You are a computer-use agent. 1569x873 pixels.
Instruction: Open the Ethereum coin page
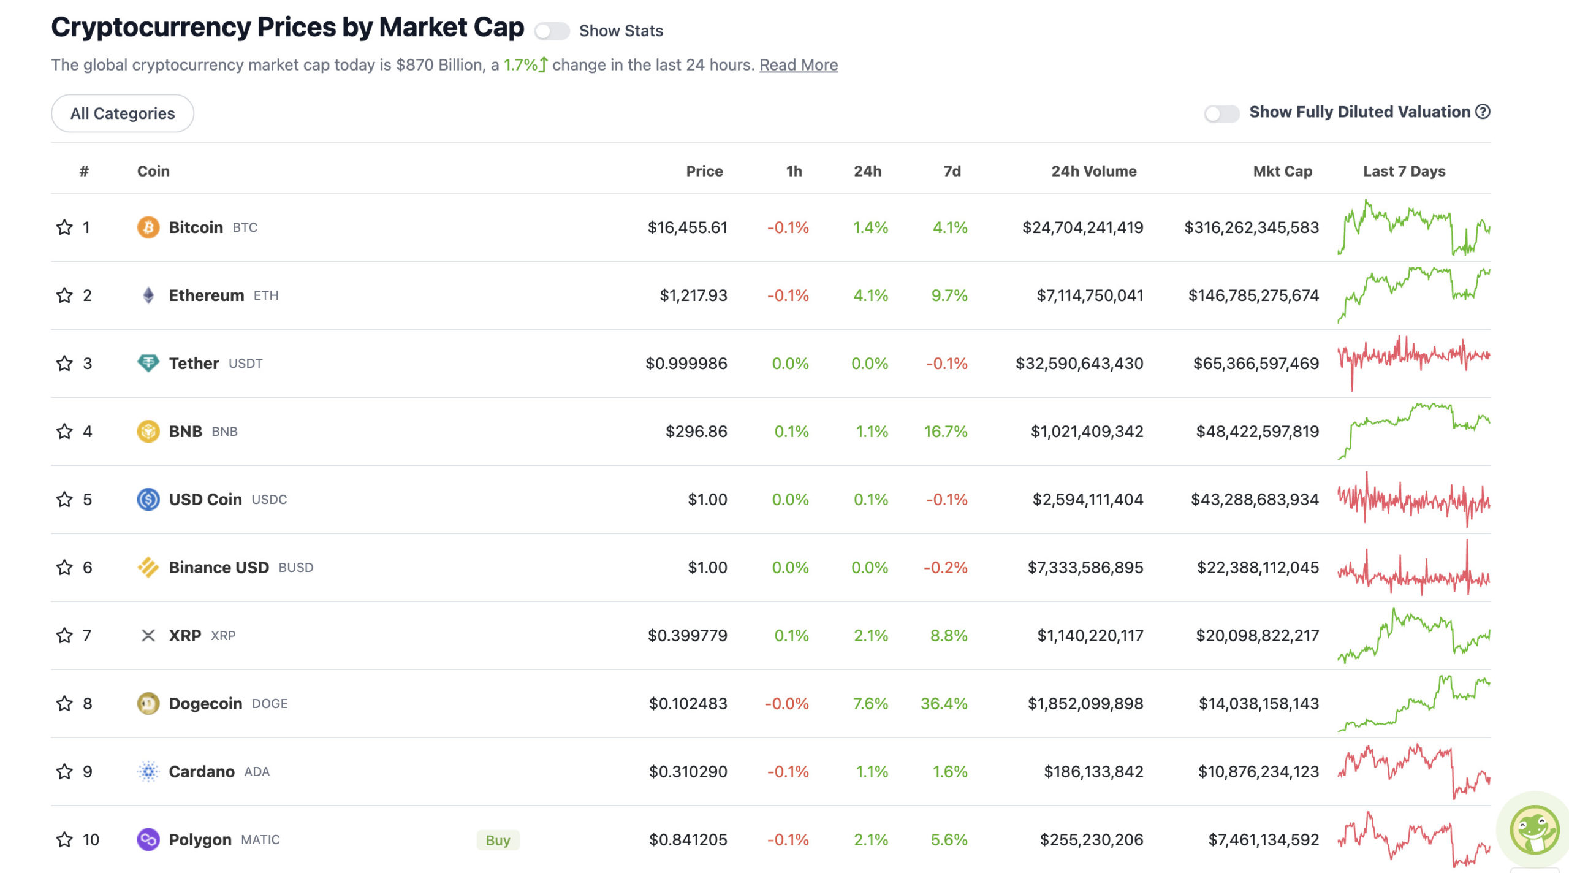click(x=207, y=295)
